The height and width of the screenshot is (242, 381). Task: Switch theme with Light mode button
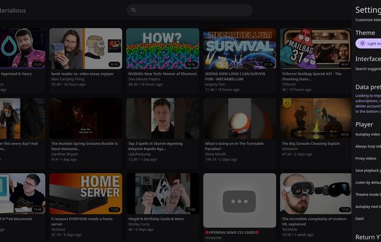click(x=369, y=44)
